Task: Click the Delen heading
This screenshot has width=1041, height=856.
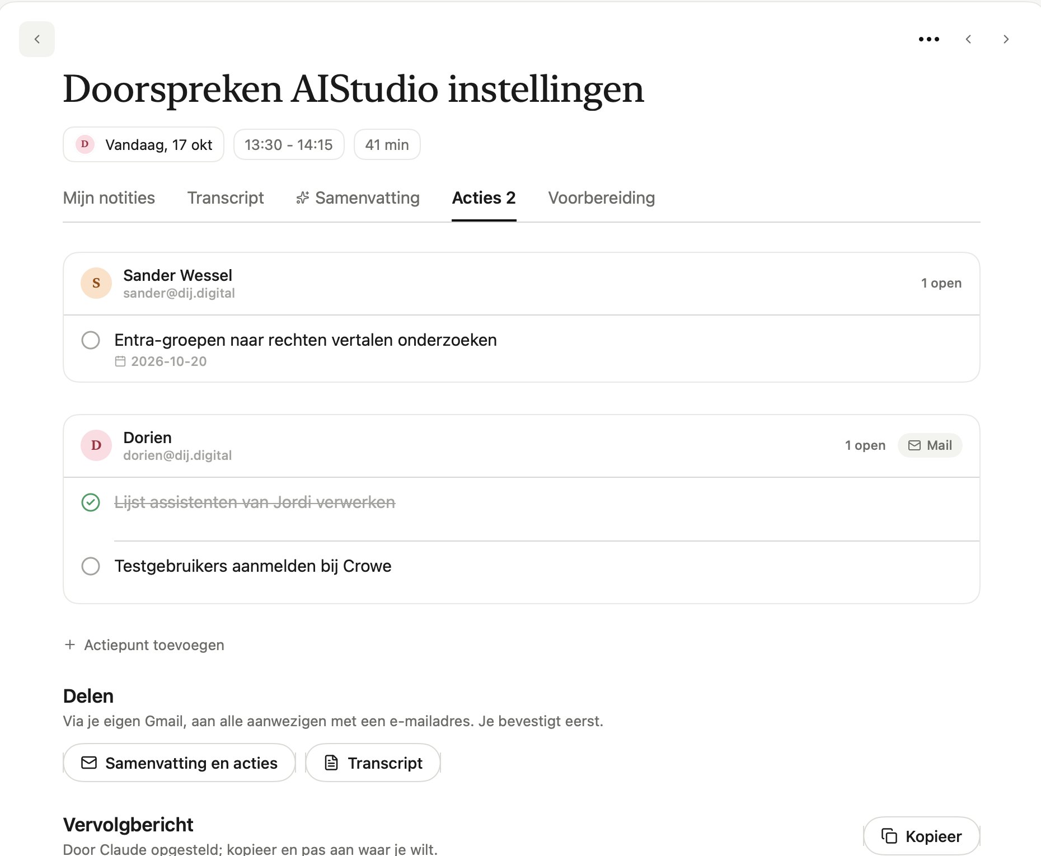Action: click(x=88, y=696)
